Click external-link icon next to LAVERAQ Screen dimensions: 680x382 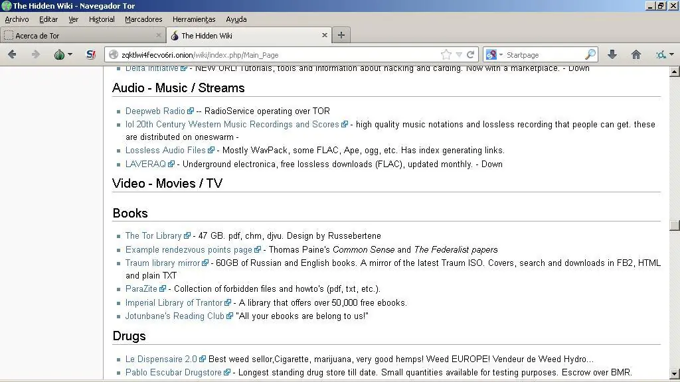pos(171,164)
